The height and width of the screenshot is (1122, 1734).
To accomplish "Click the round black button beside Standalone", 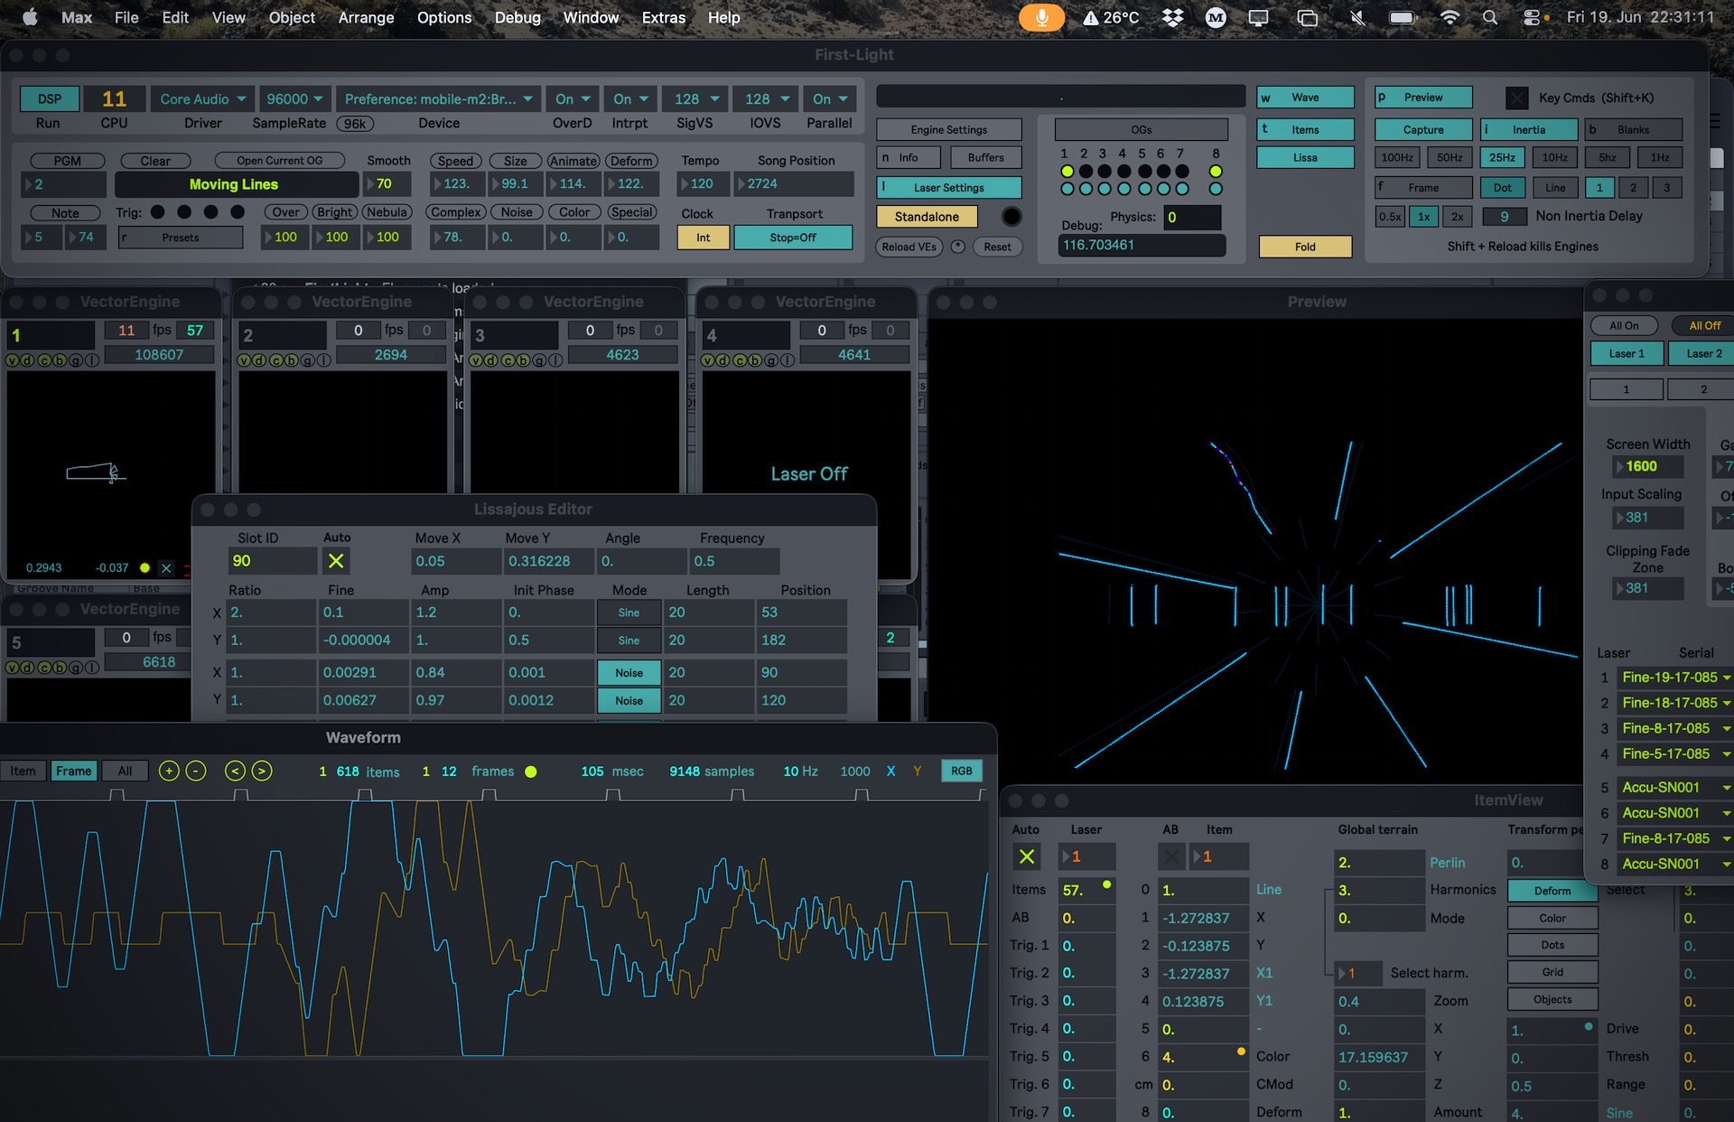I will click(1011, 217).
